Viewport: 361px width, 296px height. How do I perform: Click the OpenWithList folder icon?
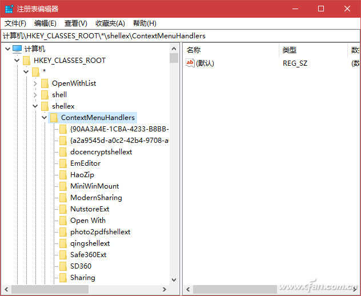coord(45,83)
